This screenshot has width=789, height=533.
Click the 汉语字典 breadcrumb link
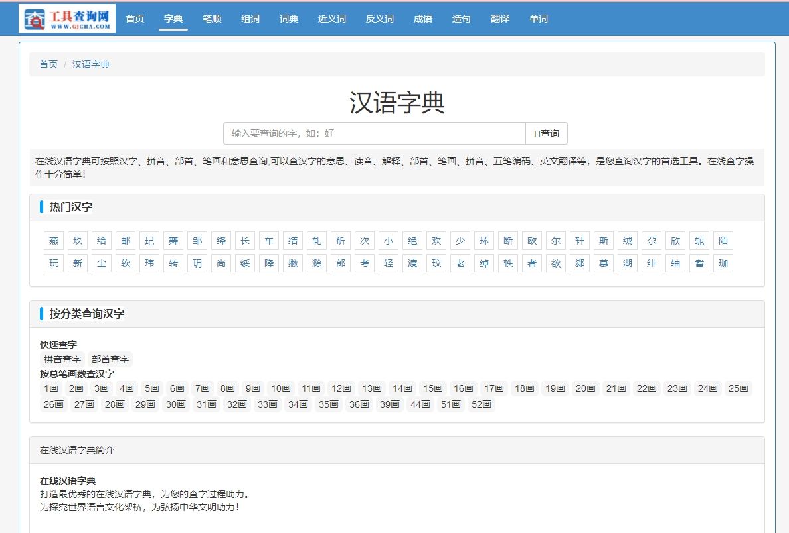(x=91, y=64)
